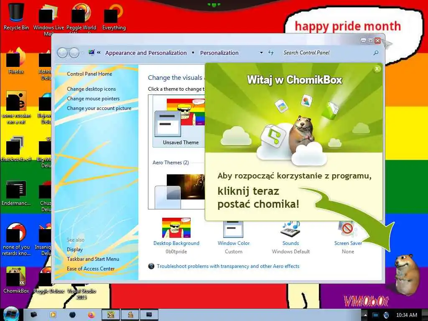Select 'some russian ran a rat' desktop icon
Viewport: 428px width, 321px height.
(x=16, y=107)
